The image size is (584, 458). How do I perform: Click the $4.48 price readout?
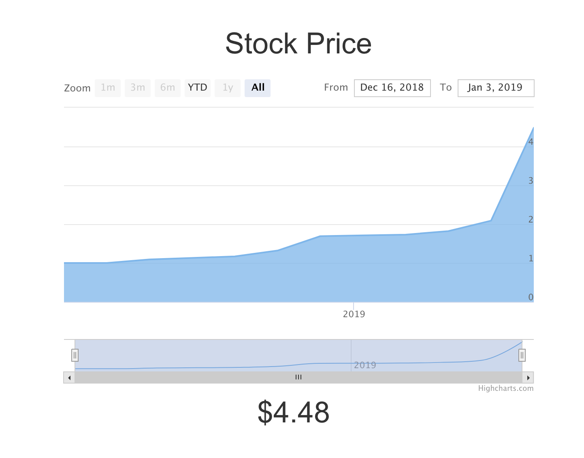(x=294, y=412)
